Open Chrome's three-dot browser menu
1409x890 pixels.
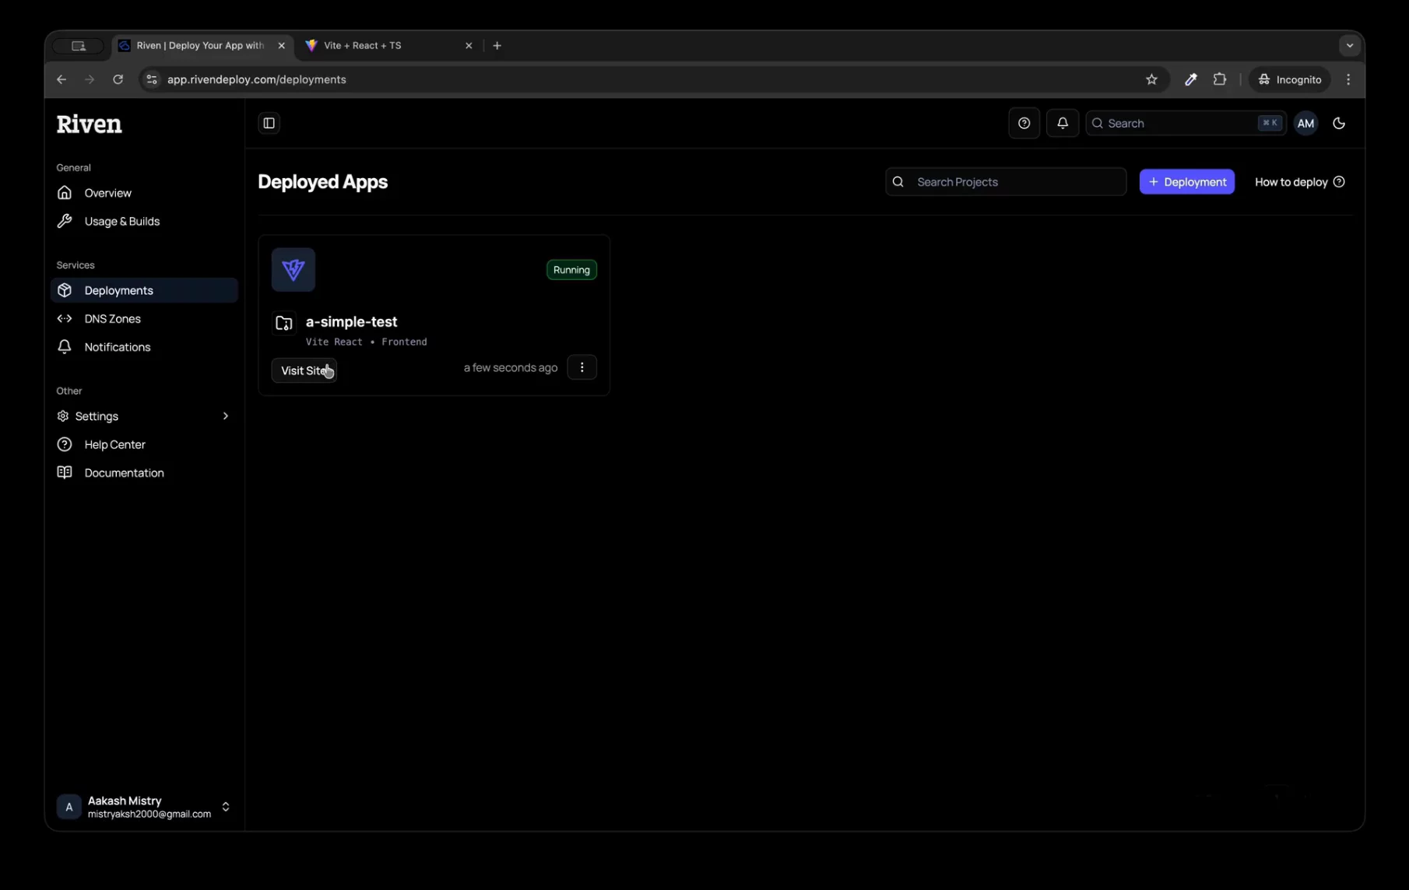click(x=1348, y=79)
